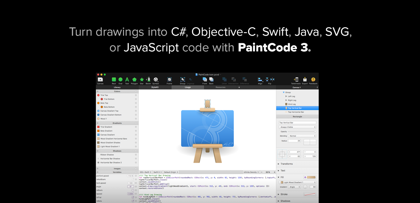Uncheck the isBeta checkbox
This screenshot has width=420, height=203.
coord(133,201)
